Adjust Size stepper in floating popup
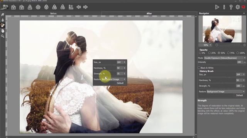The image size is (247, 138). (124, 62)
